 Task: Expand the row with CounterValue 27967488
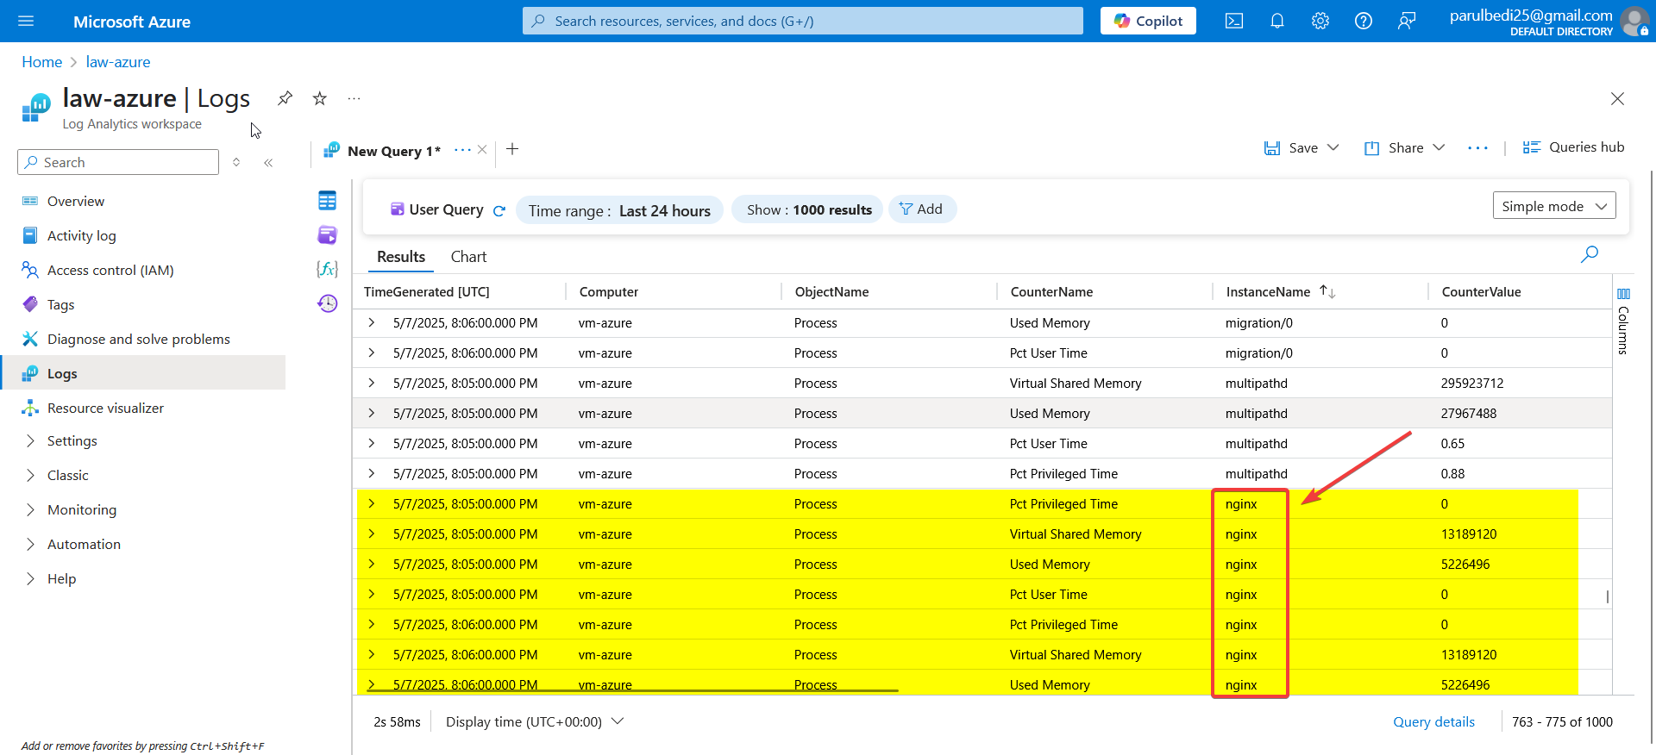[372, 413]
